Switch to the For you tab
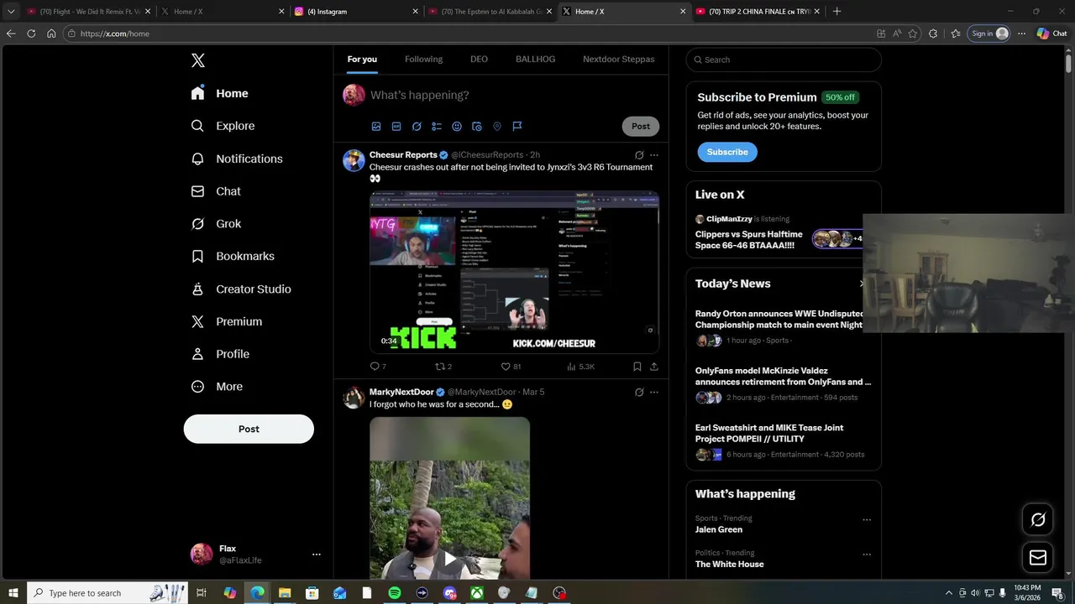The width and height of the screenshot is (1075, 604). tap(362, 60)
